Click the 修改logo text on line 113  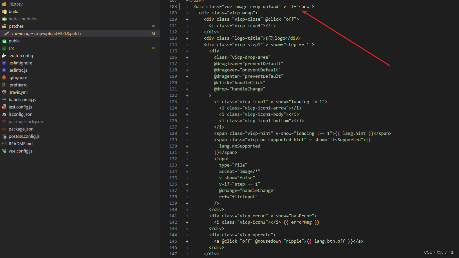(x=276, y=38)
